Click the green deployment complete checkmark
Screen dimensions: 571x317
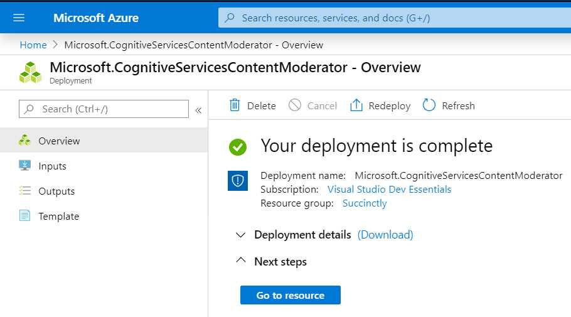click(238, 147)
